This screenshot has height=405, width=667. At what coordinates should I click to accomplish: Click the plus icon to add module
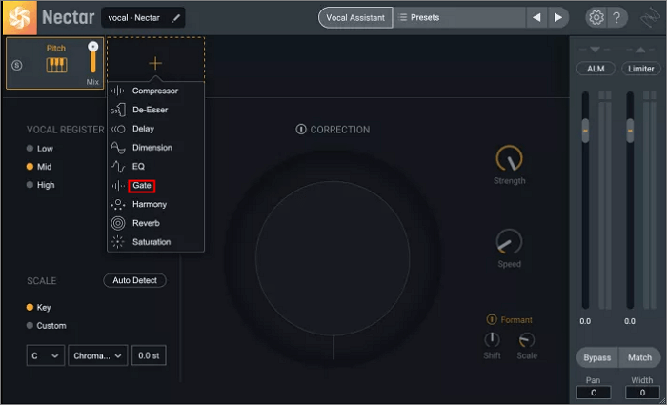[x=154, y=63]
